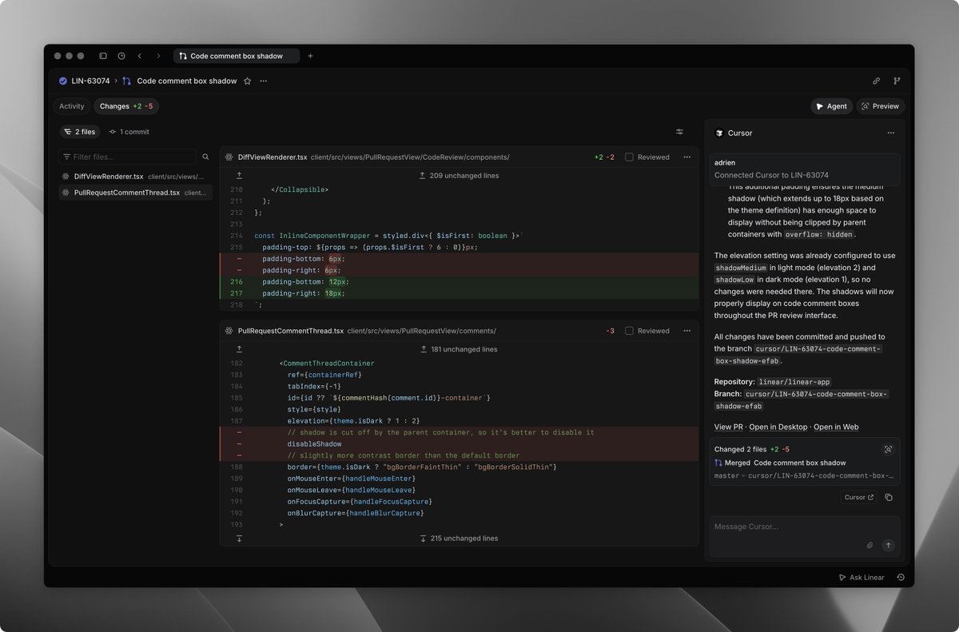Viewport: 959px width, 632px height.
Task: Open the Open in Desktop link
Action: [x=778, y=427]
